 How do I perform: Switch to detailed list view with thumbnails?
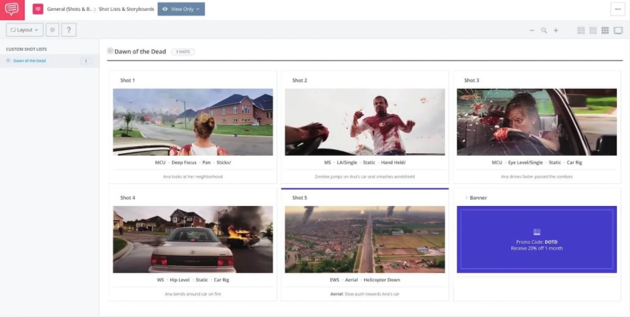581,30
